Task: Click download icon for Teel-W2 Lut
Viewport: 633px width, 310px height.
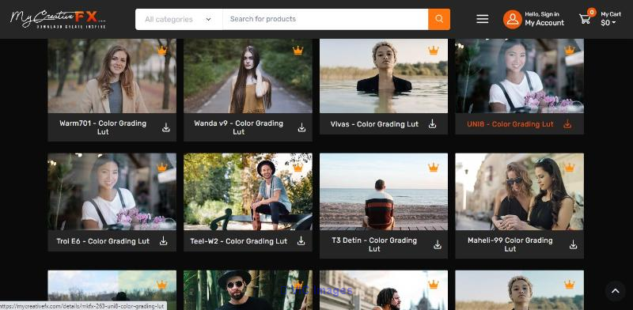Action: coord(301,241)
